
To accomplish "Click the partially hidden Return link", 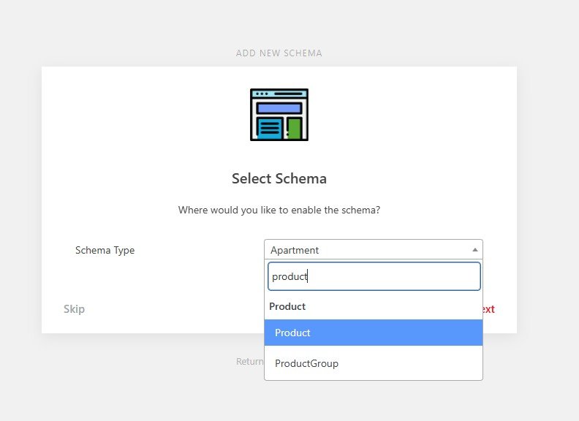I will (x=249, y=362).
